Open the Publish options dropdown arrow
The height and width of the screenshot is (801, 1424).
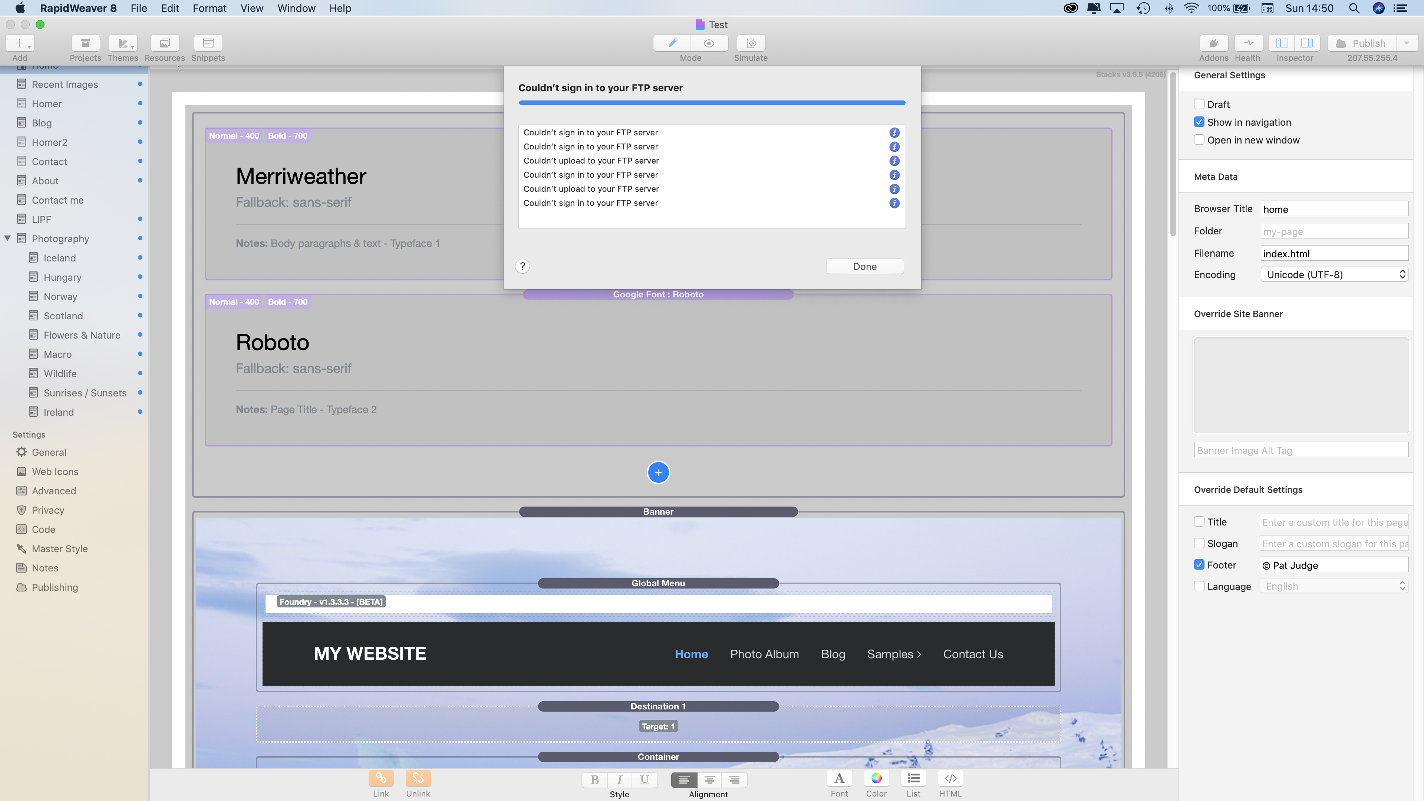pyautogui.click(x=1407, y=43)
